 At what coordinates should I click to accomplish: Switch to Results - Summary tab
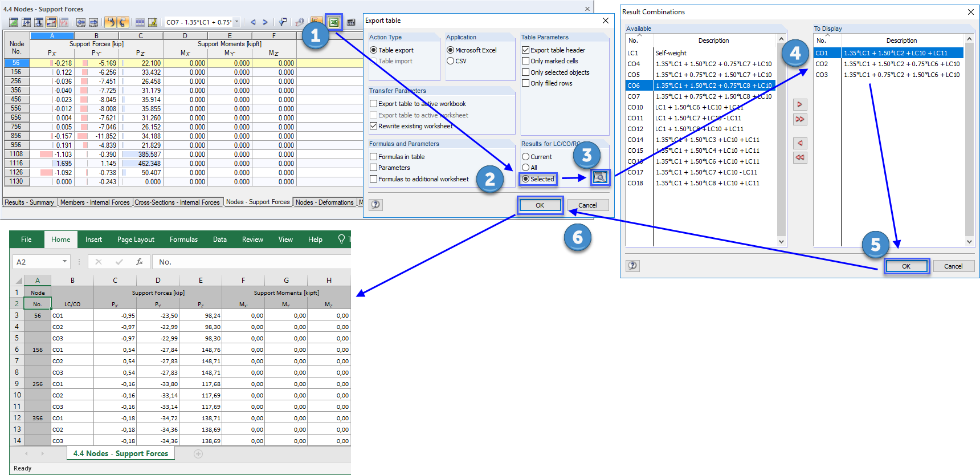pos(29,202)
